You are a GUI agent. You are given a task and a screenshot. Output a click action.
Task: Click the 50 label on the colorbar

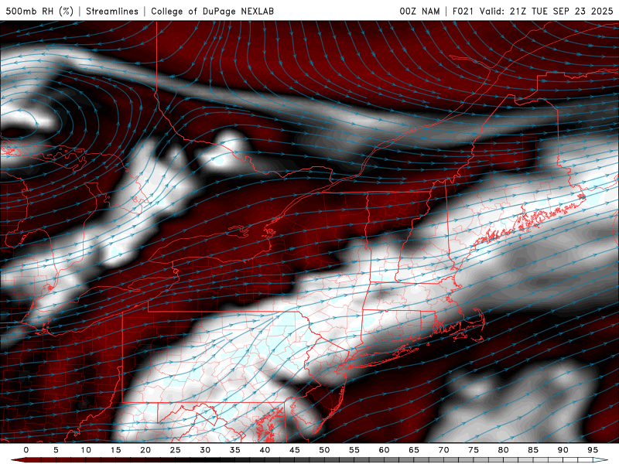click(x=324, y=450)
